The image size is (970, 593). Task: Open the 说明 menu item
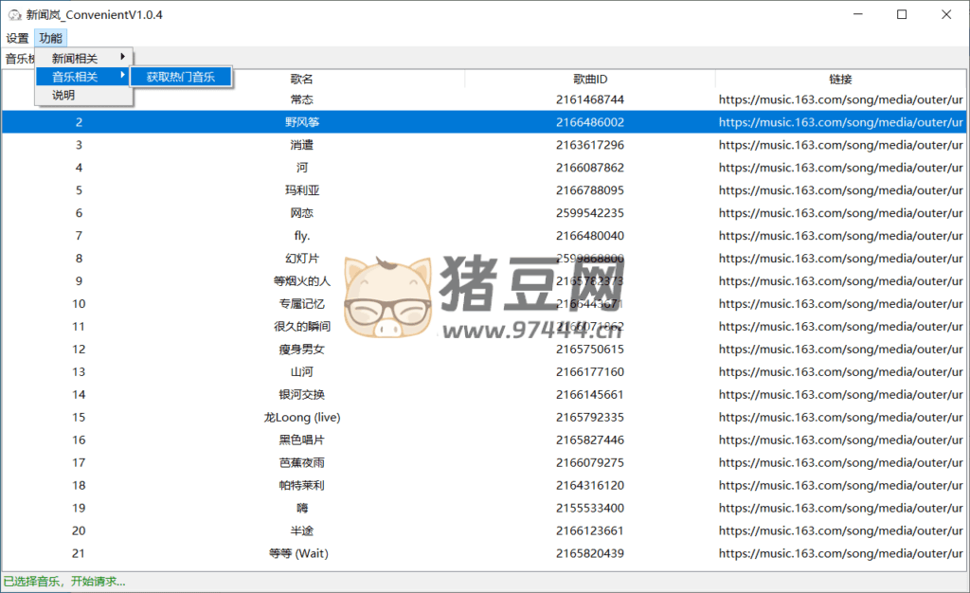tap(63, 95)
